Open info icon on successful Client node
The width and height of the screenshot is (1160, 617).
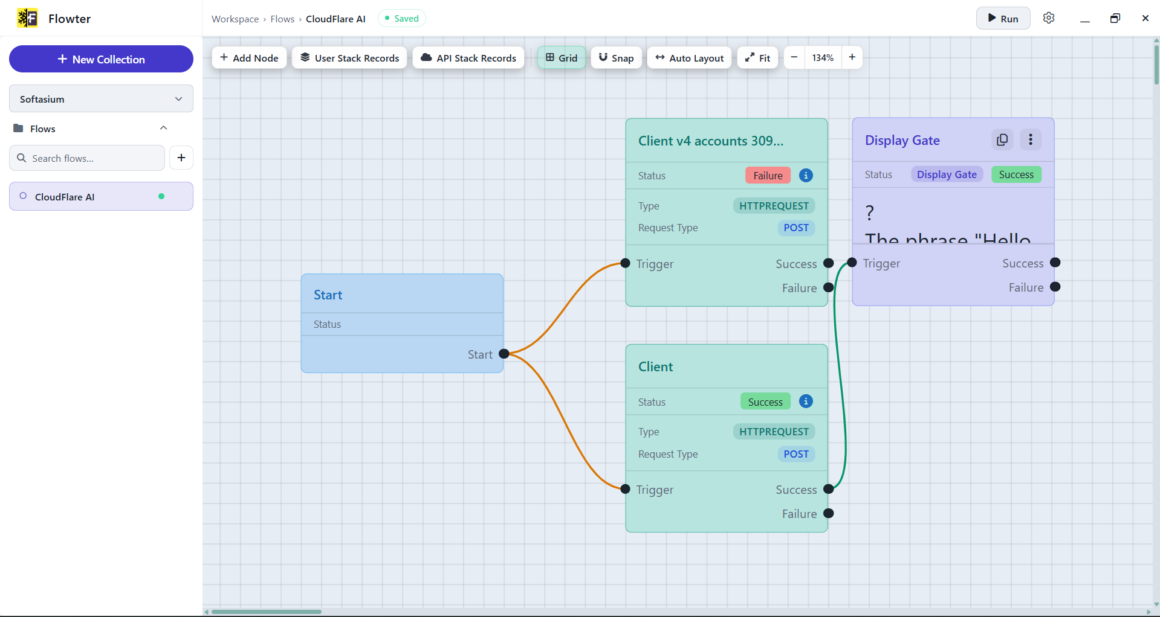(x=806, y=401)
